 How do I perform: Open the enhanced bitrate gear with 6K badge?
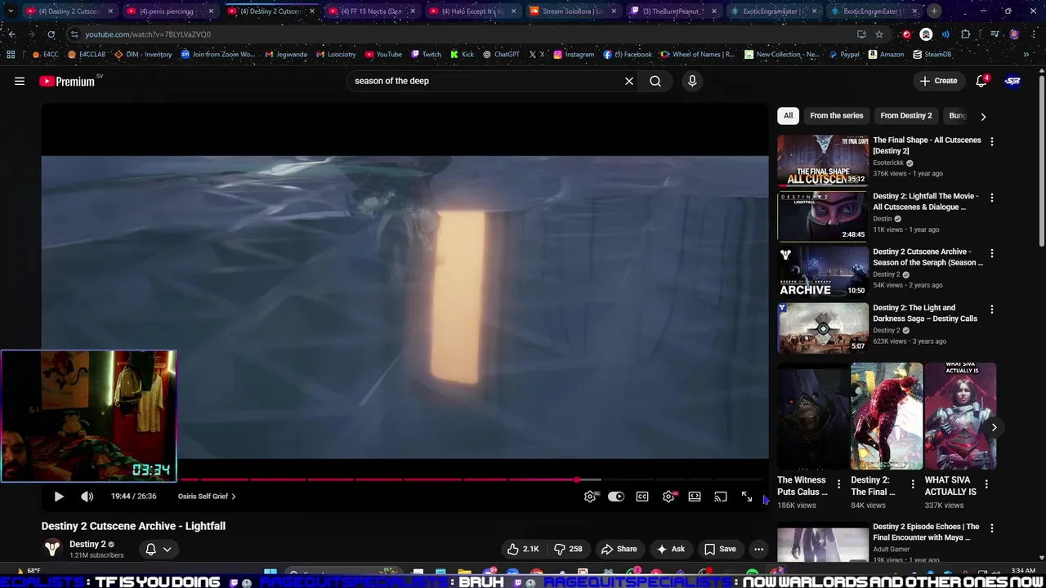(590, 497)
